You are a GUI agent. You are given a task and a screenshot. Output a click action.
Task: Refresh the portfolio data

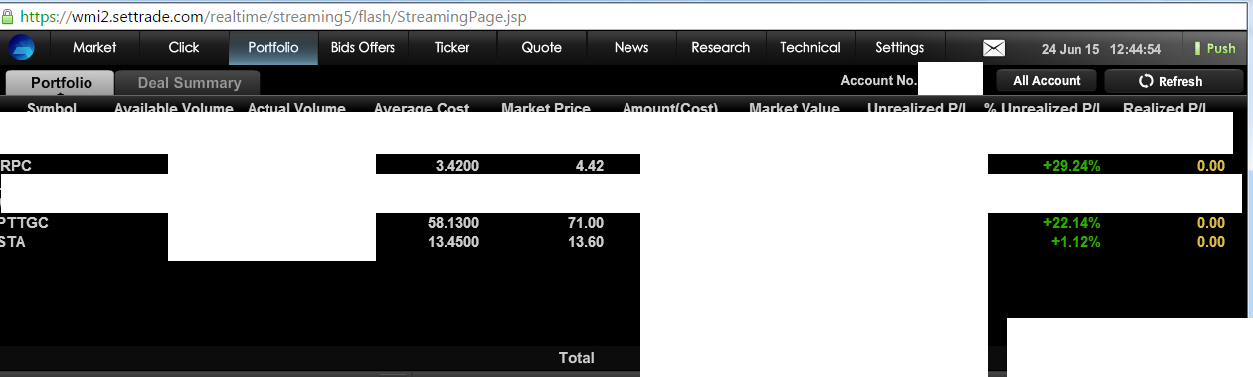click(1173, 81)
